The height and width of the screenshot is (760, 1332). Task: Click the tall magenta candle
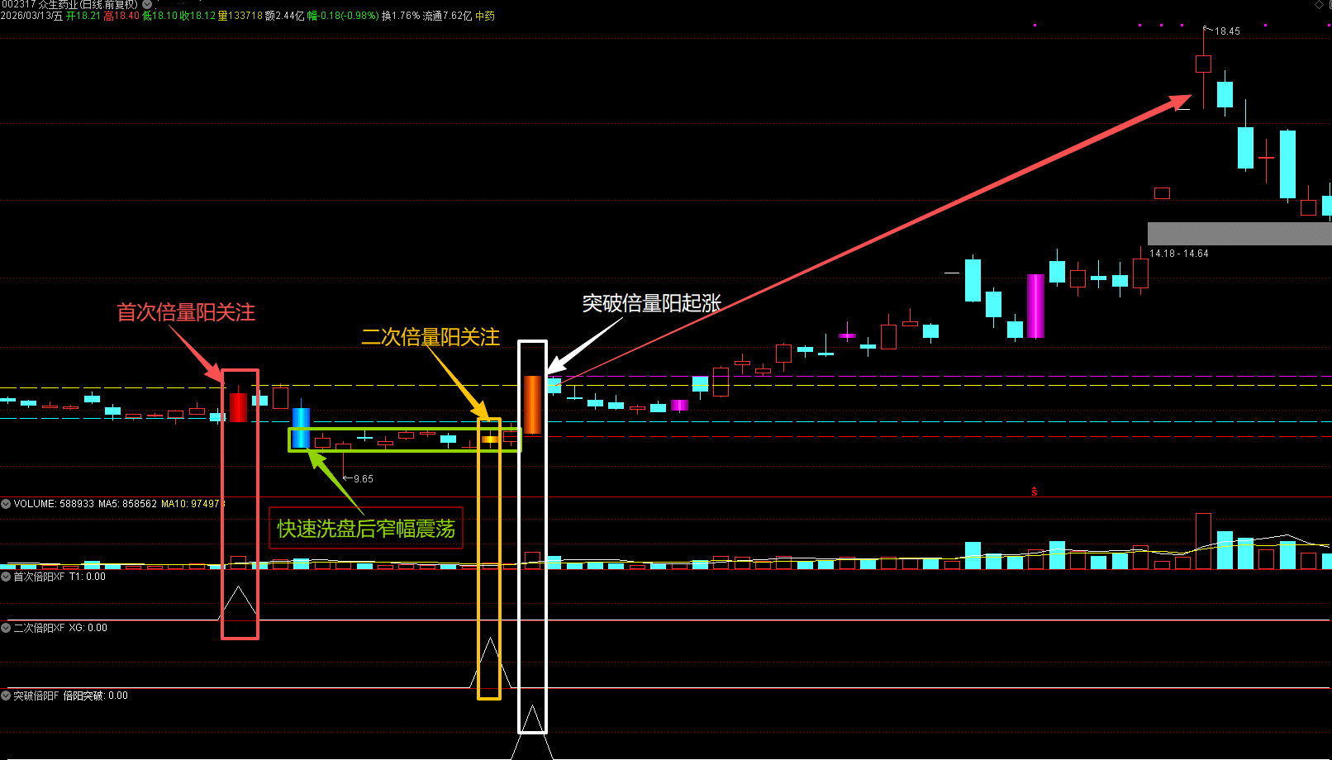(1035, 306)
